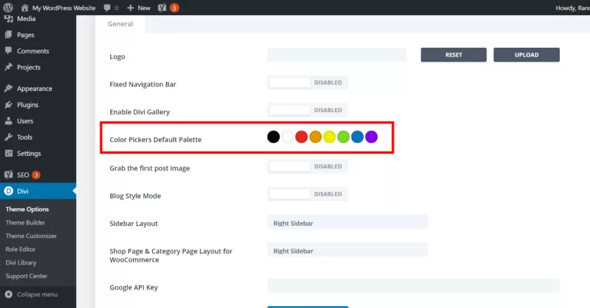
Task: Select the orange palette swatch
Action: point(315,137)
